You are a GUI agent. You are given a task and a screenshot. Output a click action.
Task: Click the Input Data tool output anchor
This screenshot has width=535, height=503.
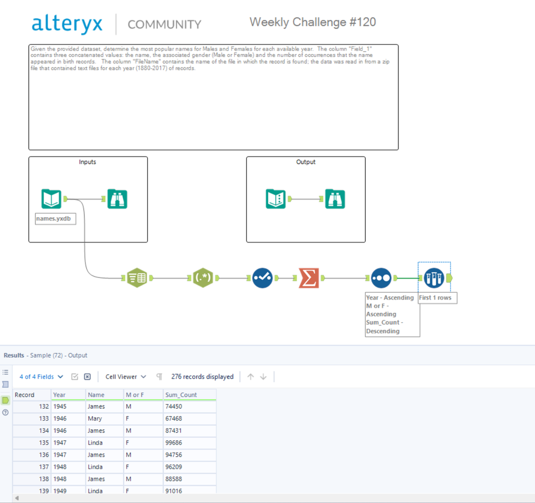point(65,199)
